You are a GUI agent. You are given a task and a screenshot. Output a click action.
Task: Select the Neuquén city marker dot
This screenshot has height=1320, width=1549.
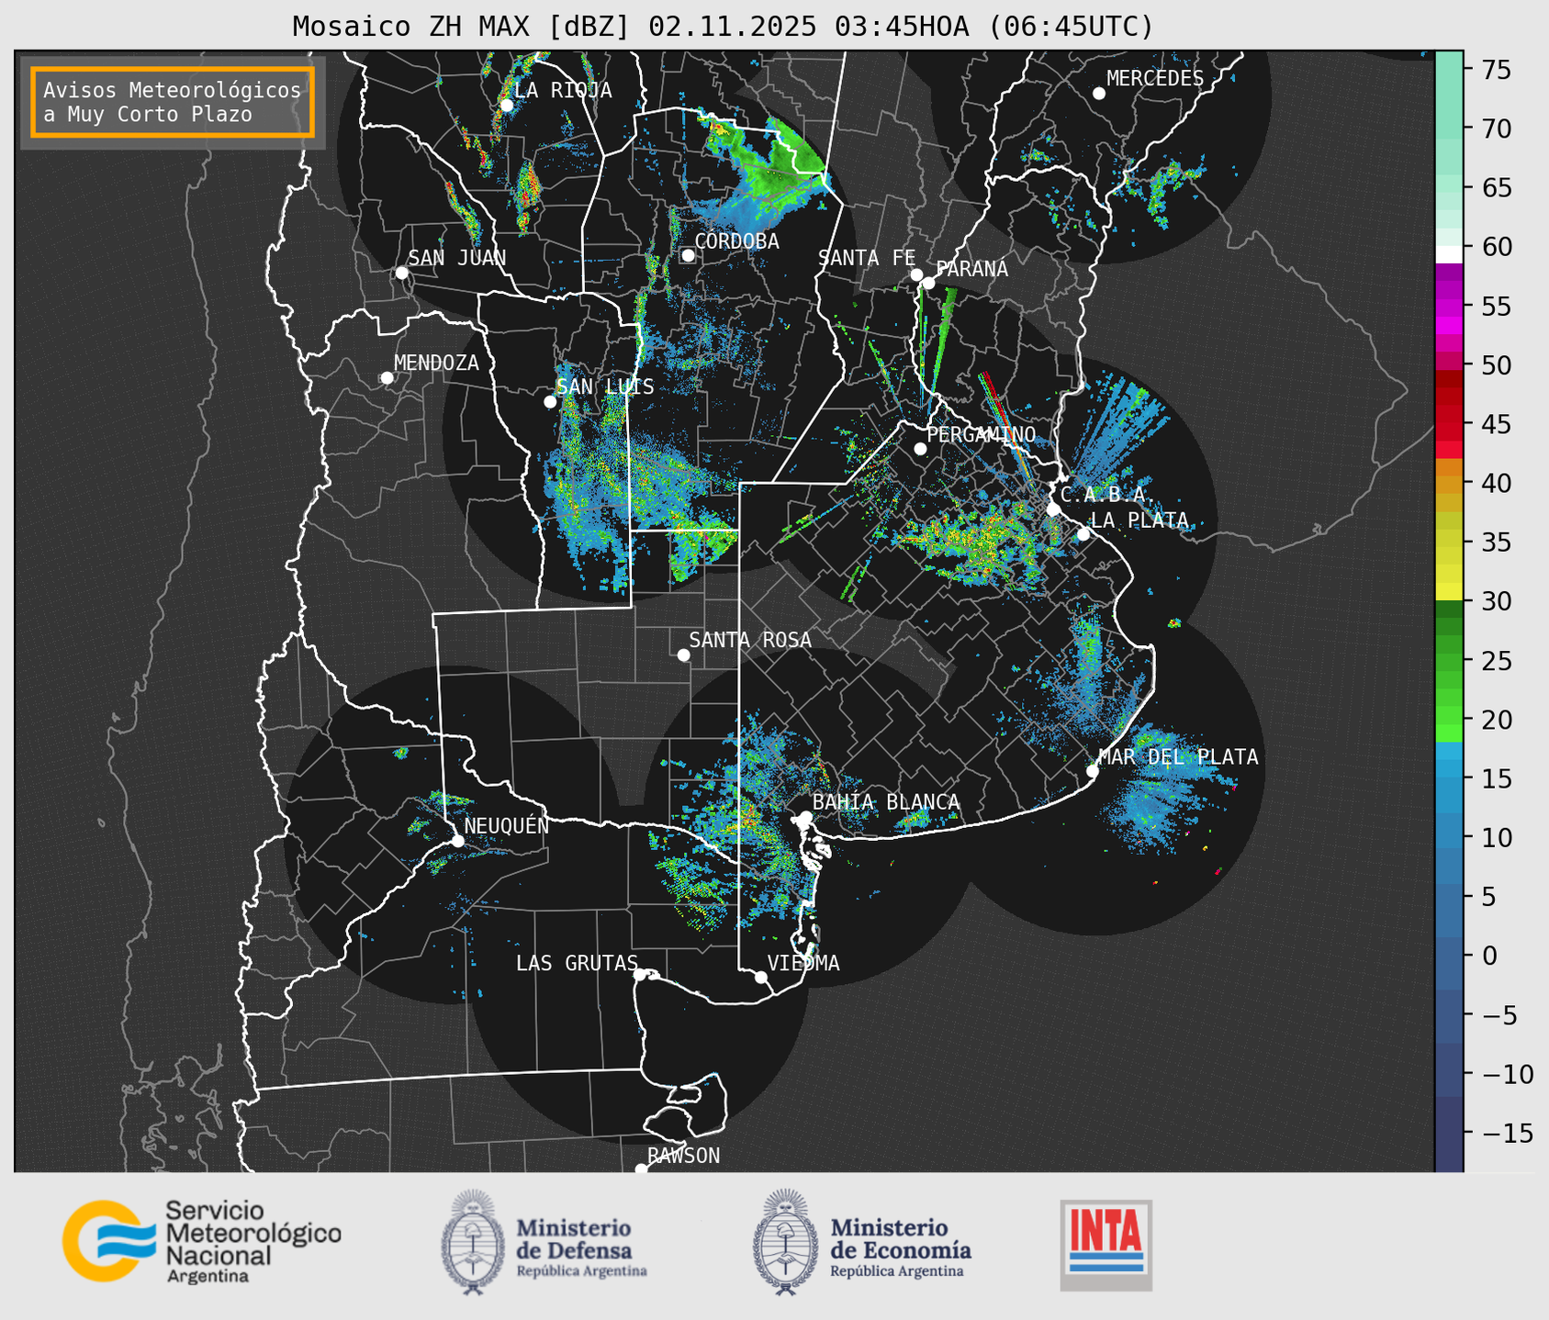tap(457, 841)
